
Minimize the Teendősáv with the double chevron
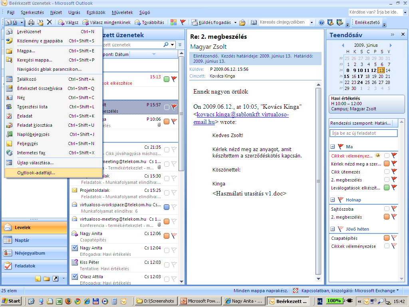click(x=392, y=34)
